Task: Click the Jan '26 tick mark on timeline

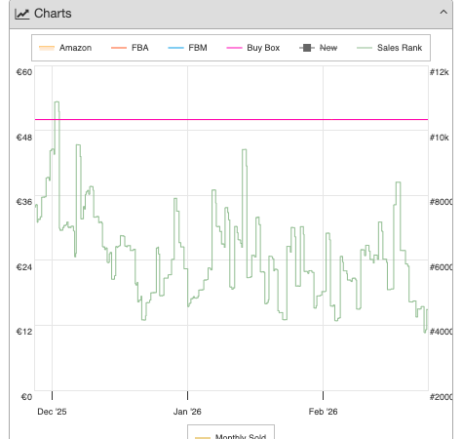Action: (x=187, y=395)
